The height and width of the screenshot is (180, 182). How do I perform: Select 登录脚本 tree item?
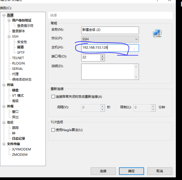[x=19, y=31]
